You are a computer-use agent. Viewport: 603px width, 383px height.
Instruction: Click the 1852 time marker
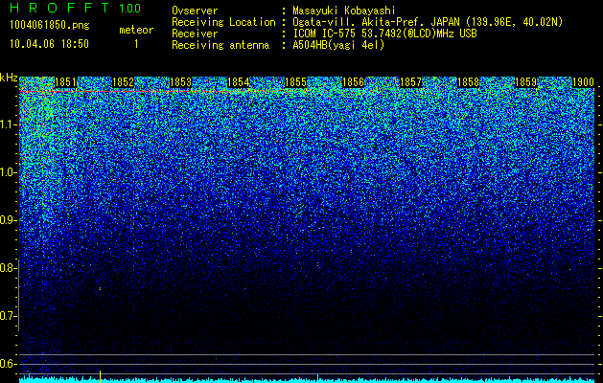[123, 82]
